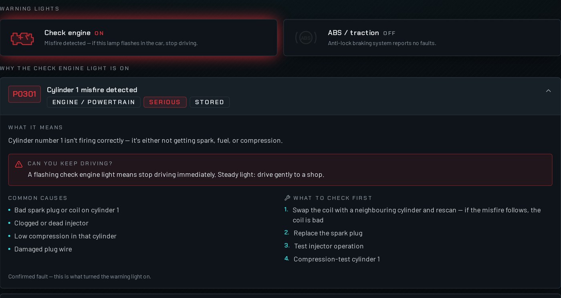Image resolution: width=561 pixels, height=298 pixels.
Task: Click the red check engine icon
Action: click(22, 38)
